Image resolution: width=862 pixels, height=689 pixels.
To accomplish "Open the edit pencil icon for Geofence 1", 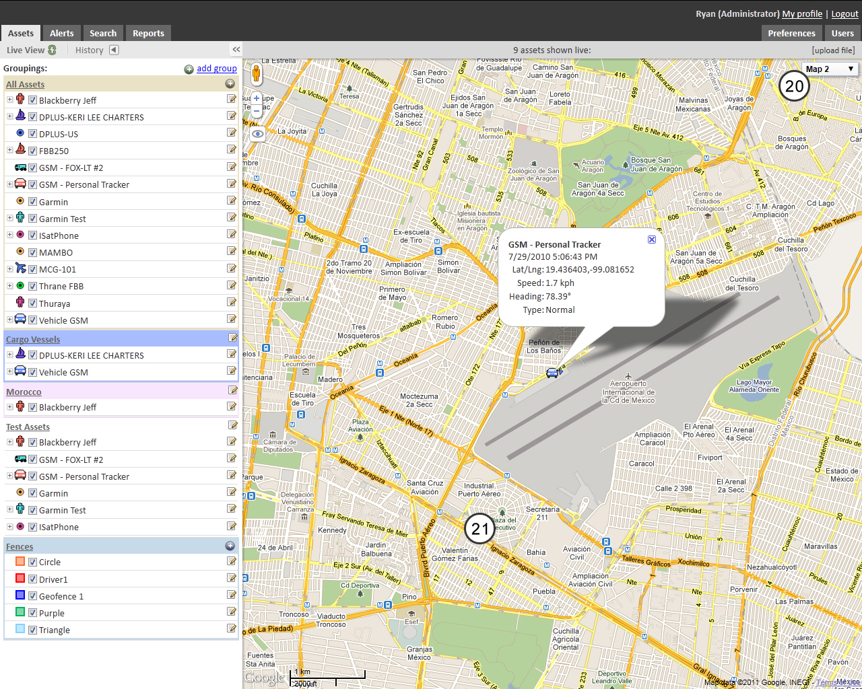I will click(232, 595).
